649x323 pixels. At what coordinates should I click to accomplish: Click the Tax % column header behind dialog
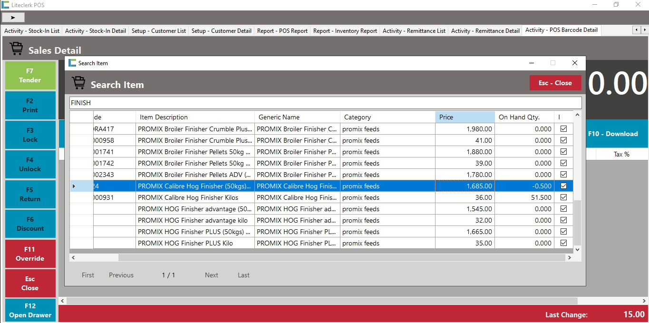(621, 154)
